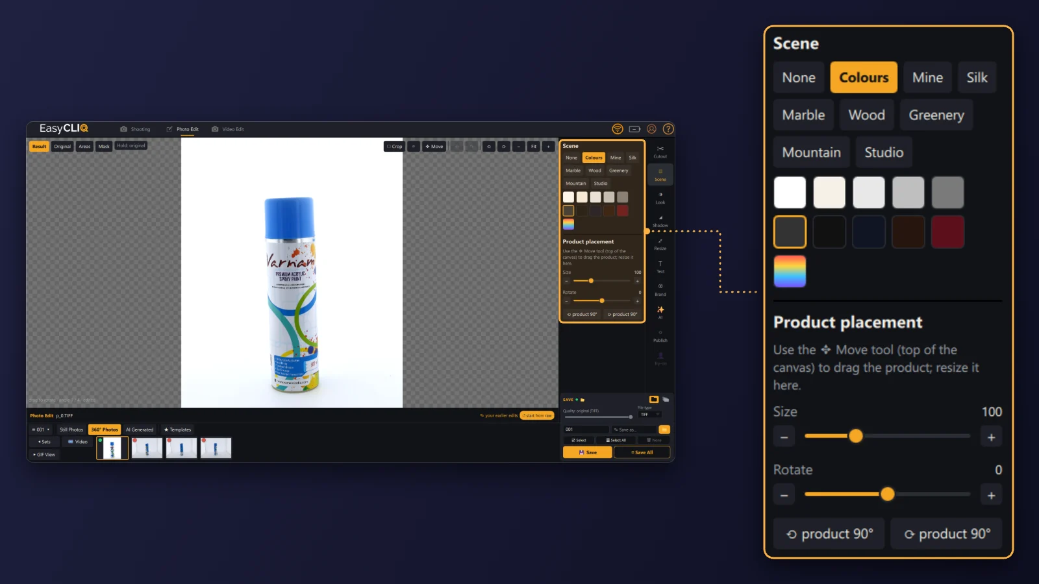Toggle the Hold: original button
Screen dimensions: 1039x584
click(x=131, y=146)
